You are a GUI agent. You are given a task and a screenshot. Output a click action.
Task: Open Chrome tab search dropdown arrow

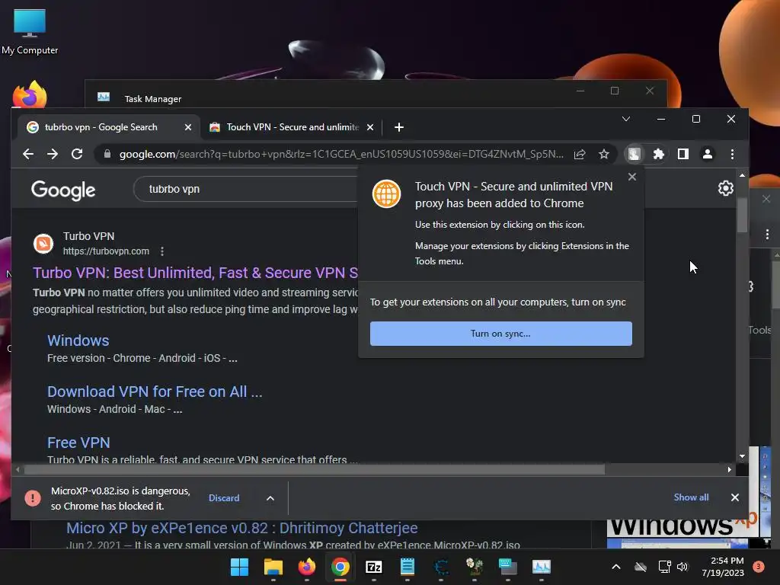click(x=626, y=119)
